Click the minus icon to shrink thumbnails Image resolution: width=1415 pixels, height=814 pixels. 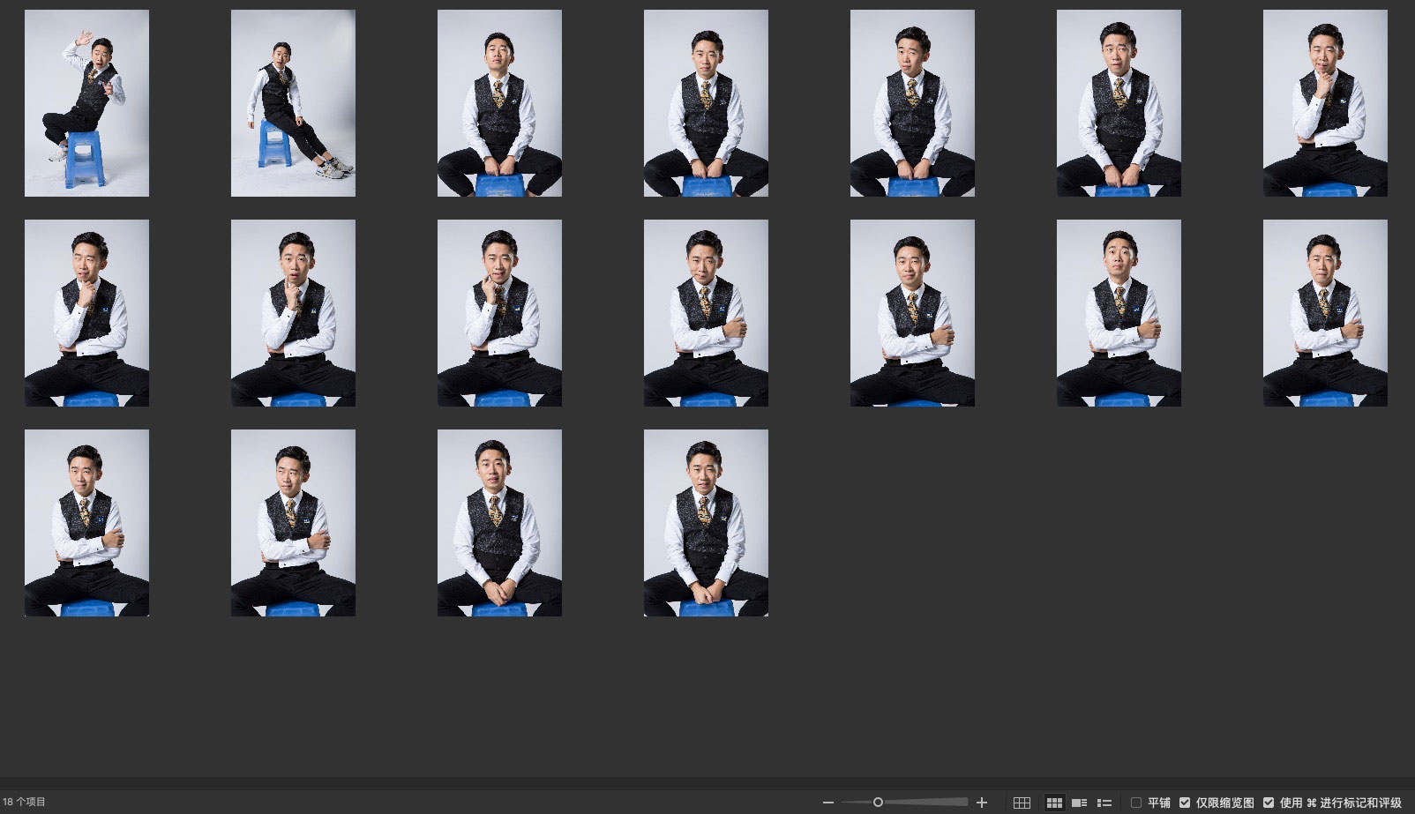[827, 803]
